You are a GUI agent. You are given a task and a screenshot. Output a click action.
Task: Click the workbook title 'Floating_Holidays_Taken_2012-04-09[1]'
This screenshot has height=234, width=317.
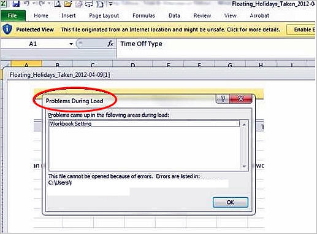tap(60, 75)
